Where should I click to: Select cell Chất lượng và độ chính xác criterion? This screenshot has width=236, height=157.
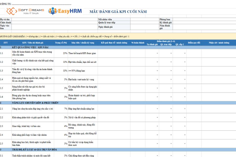point(33,62)
